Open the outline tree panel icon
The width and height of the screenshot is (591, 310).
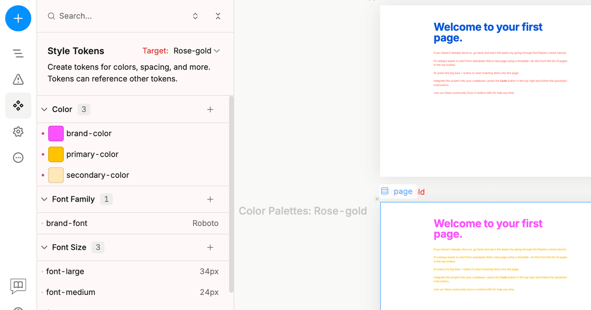(18, 53)
